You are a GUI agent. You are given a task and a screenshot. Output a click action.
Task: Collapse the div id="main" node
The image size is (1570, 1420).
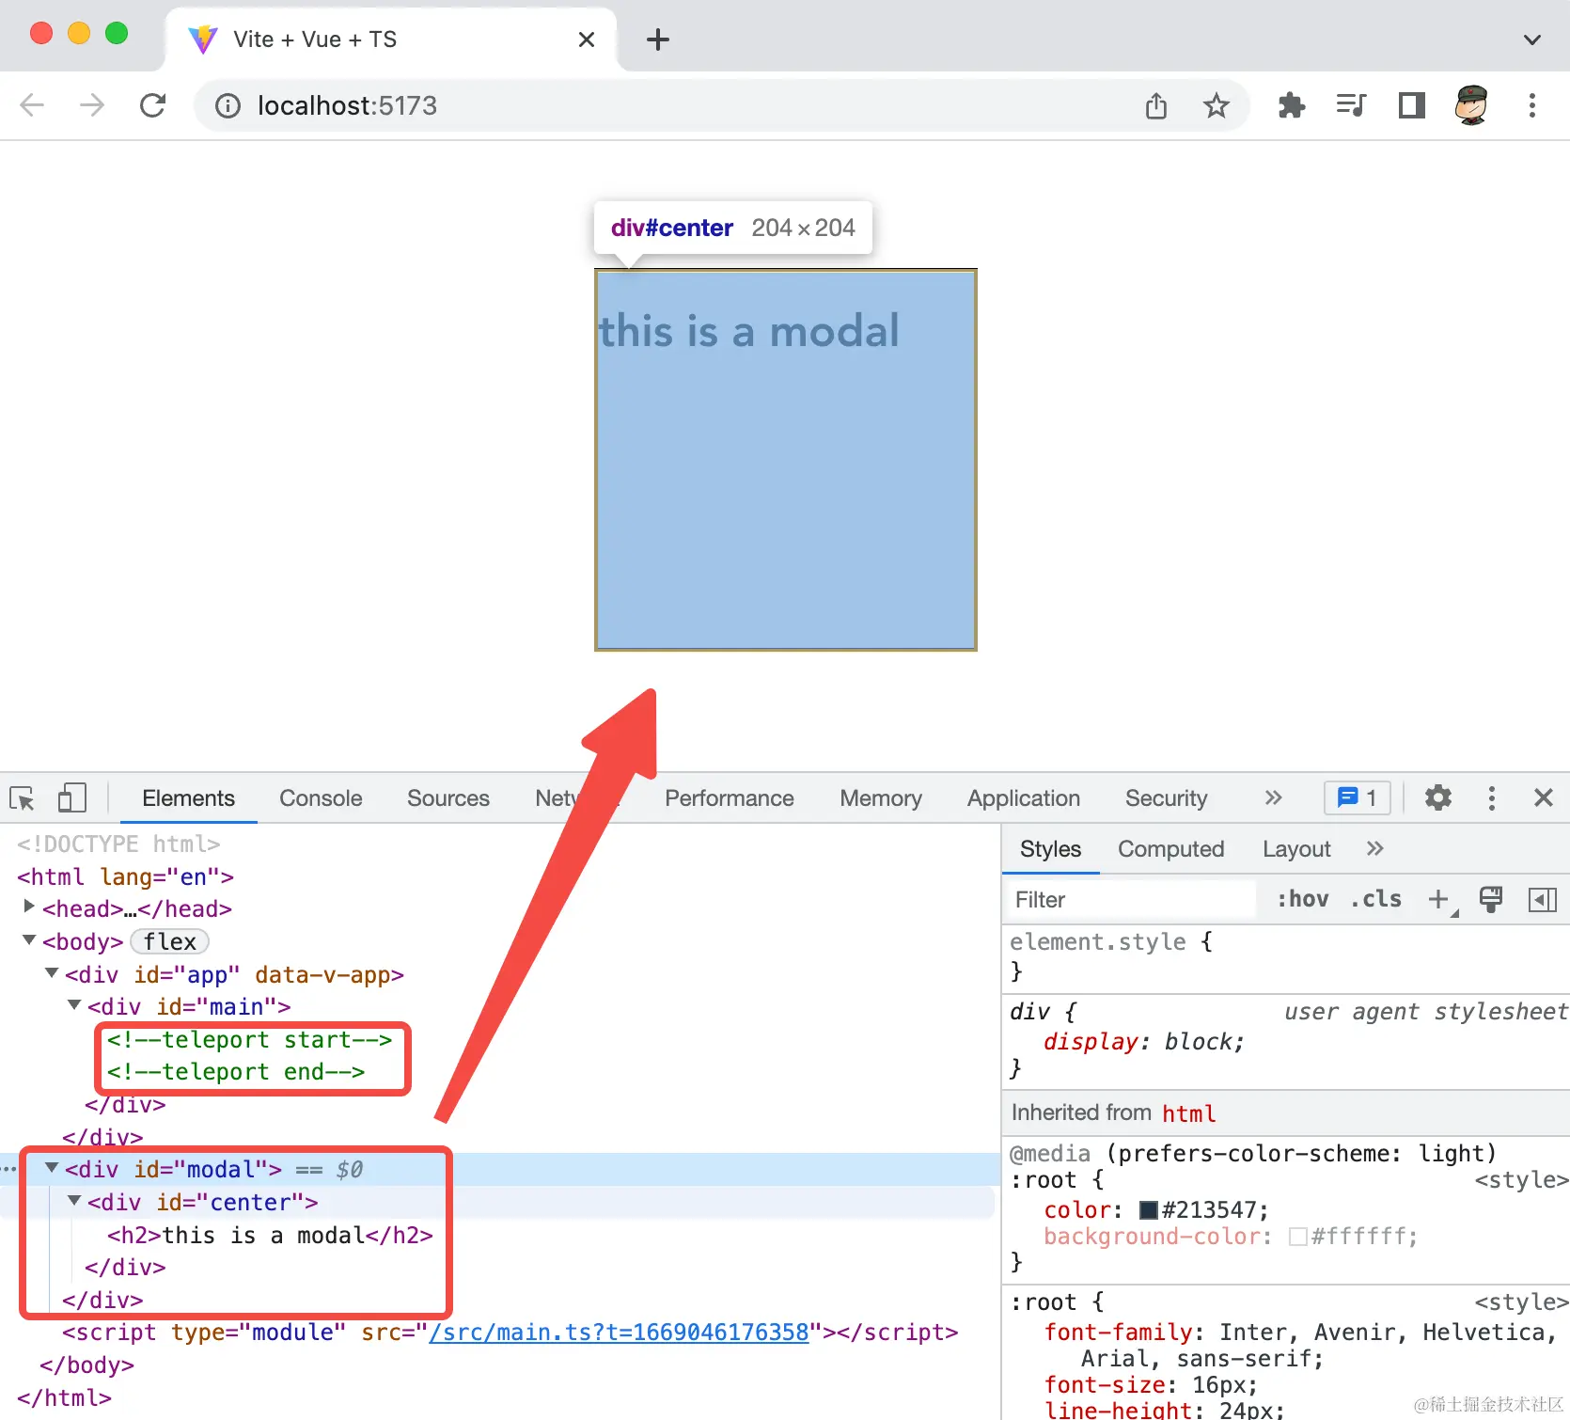pyautogui.click(x=74, y=1004)
